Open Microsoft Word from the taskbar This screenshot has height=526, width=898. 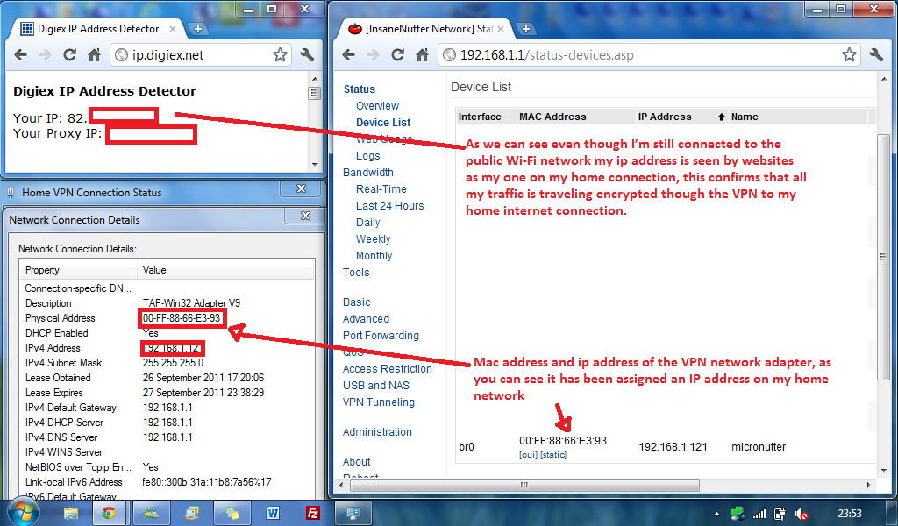[273, 513]
